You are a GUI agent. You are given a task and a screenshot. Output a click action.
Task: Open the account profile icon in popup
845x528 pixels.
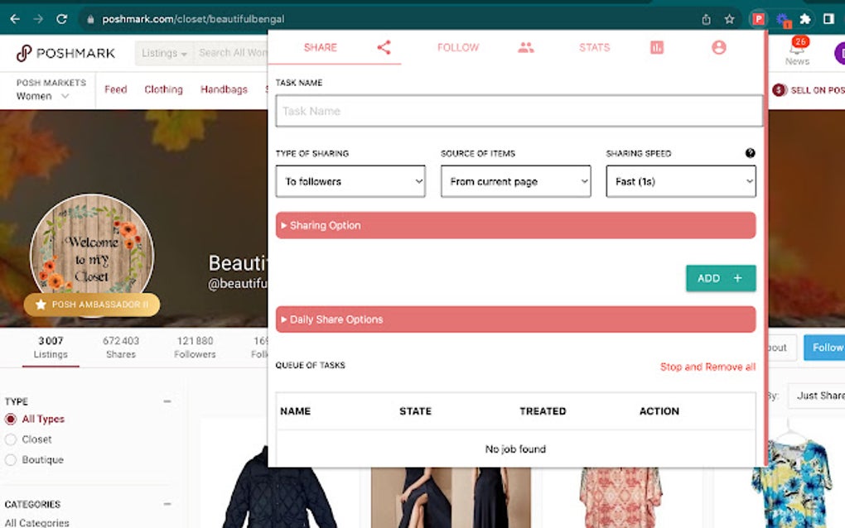(718, 47)
